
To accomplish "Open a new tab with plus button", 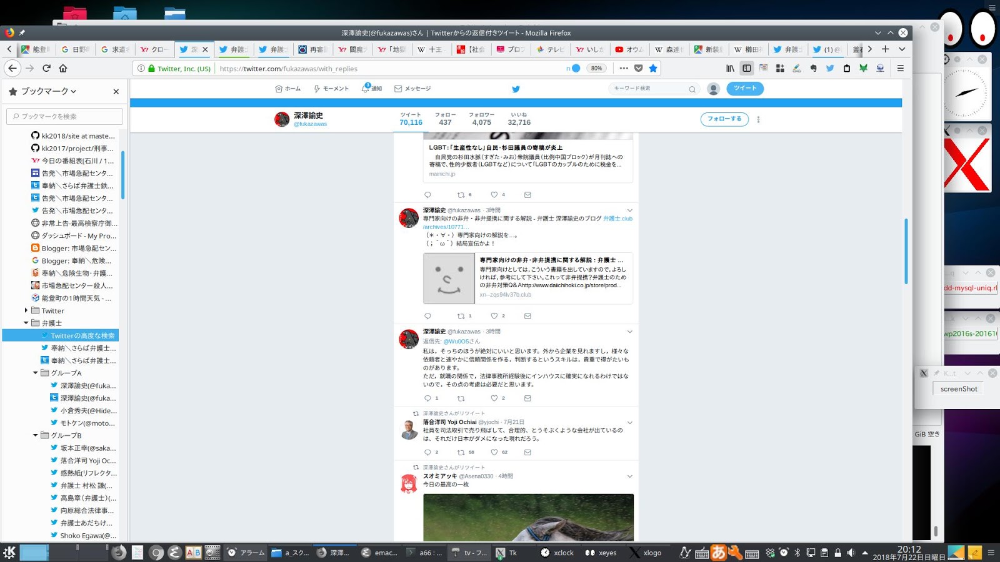I will click(885, 49).
